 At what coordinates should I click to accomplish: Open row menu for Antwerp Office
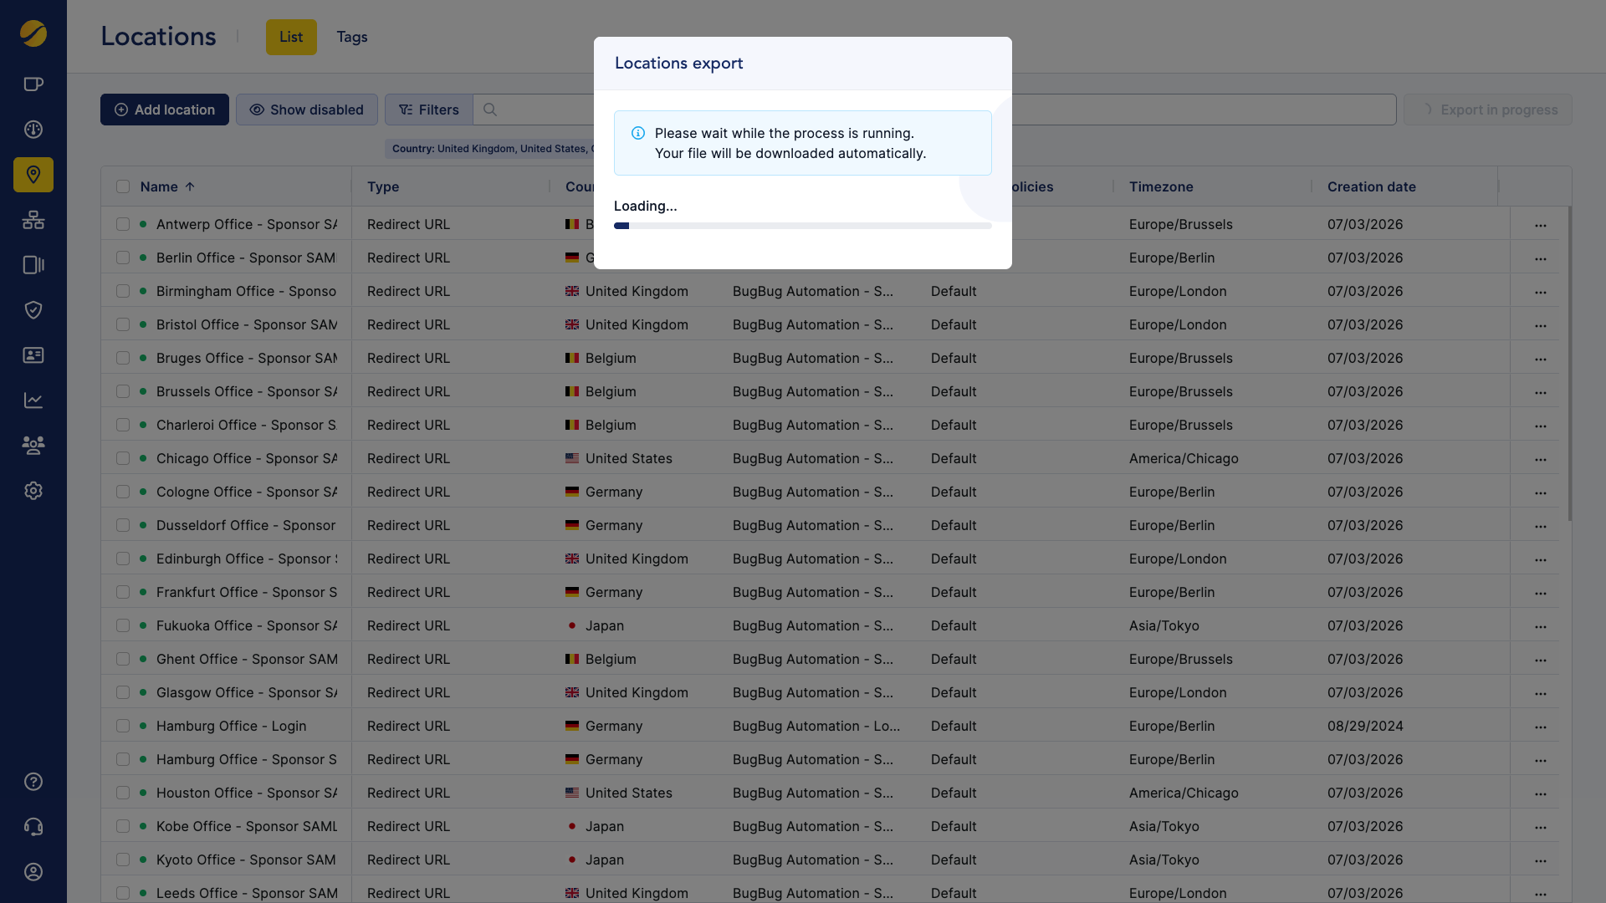tap(1541, 225)
